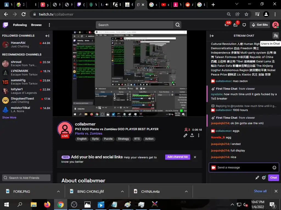The width and height of the screenshot is (281, 210).
Task: Open the notifications inbox icon
Action: tap(235, 25)
